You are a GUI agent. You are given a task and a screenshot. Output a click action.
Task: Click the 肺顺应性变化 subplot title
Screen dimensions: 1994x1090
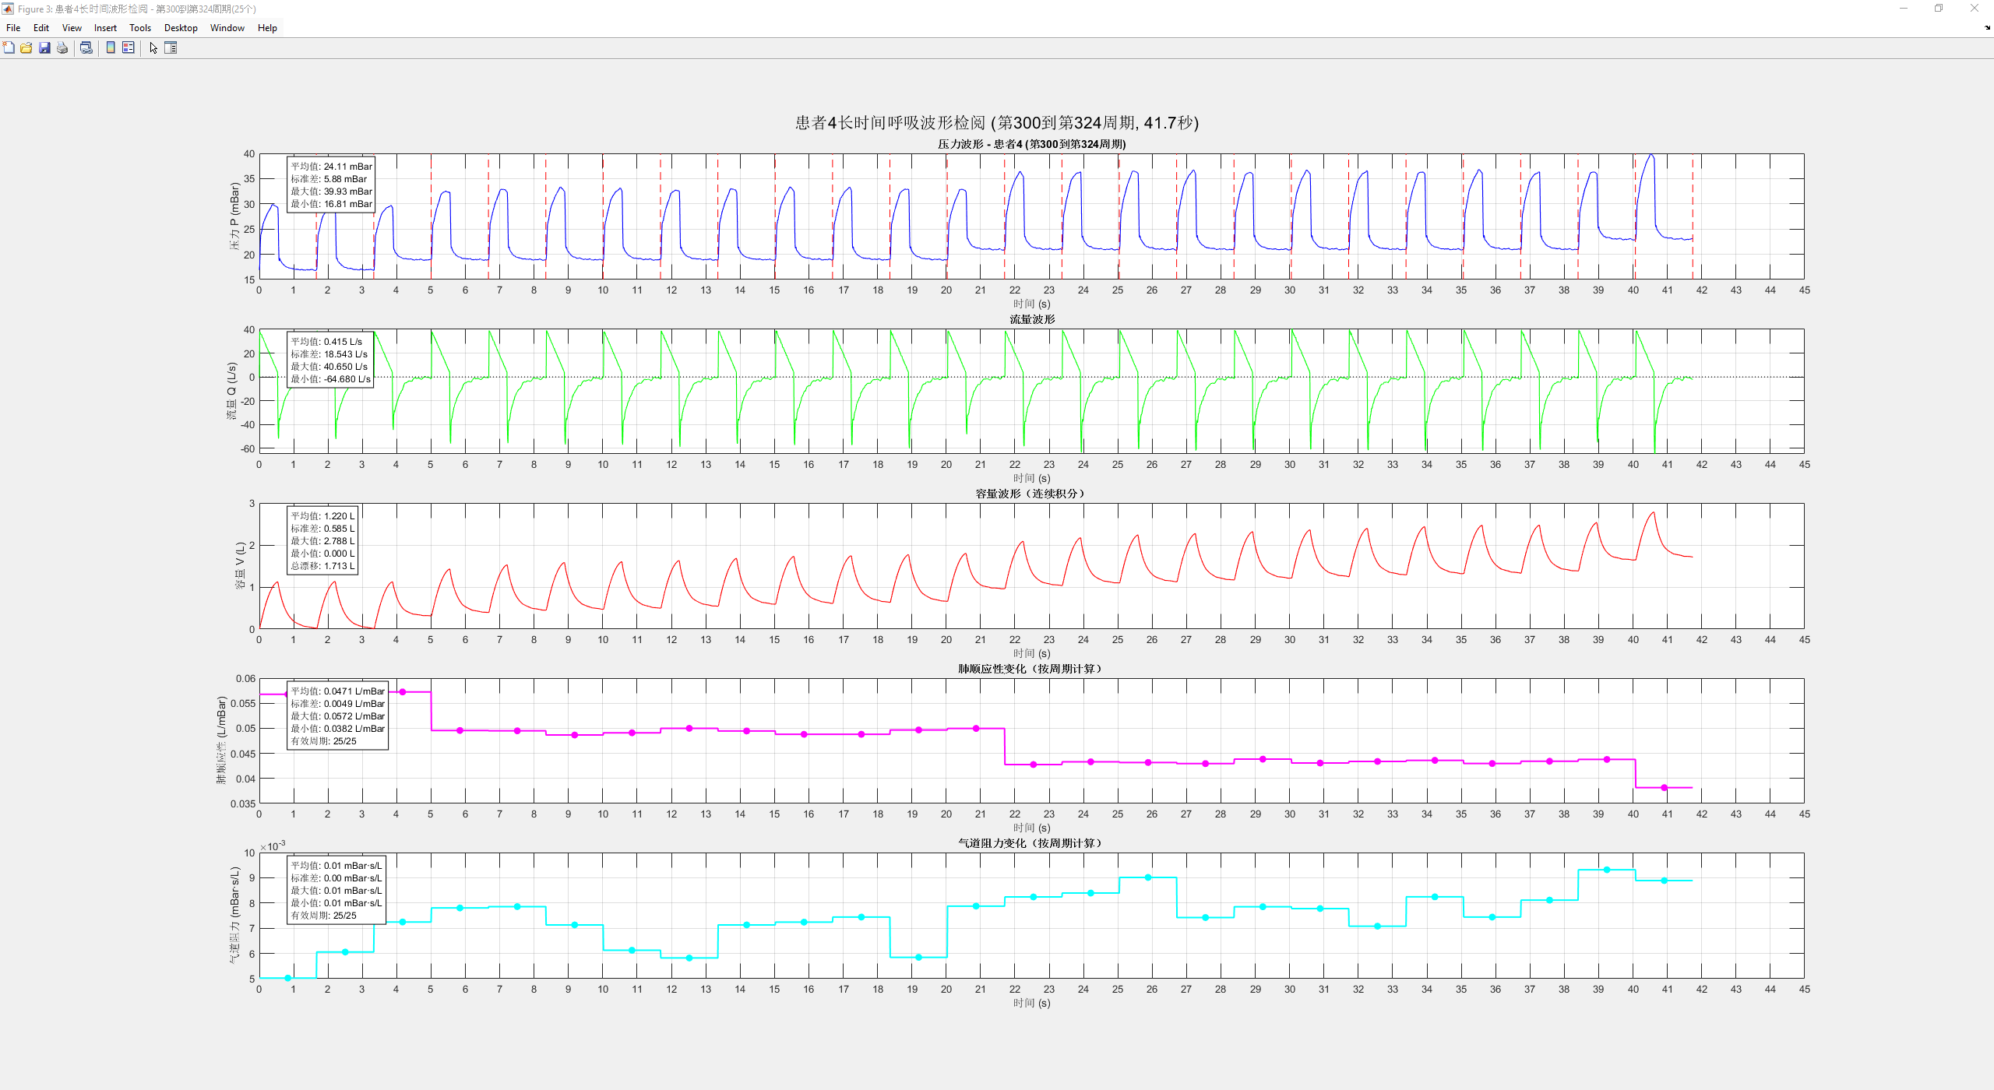click(1030, 669)
